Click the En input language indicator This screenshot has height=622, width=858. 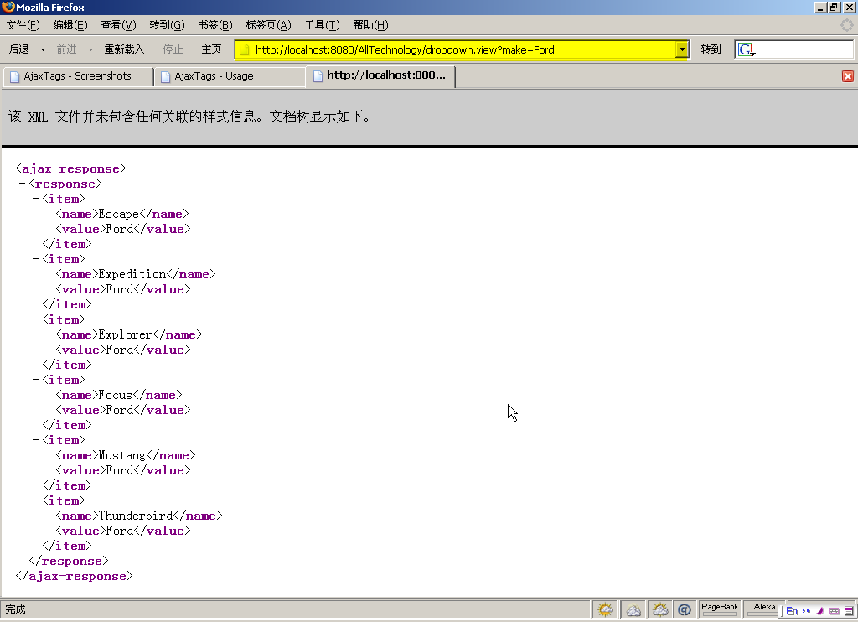tap(791, 611)
